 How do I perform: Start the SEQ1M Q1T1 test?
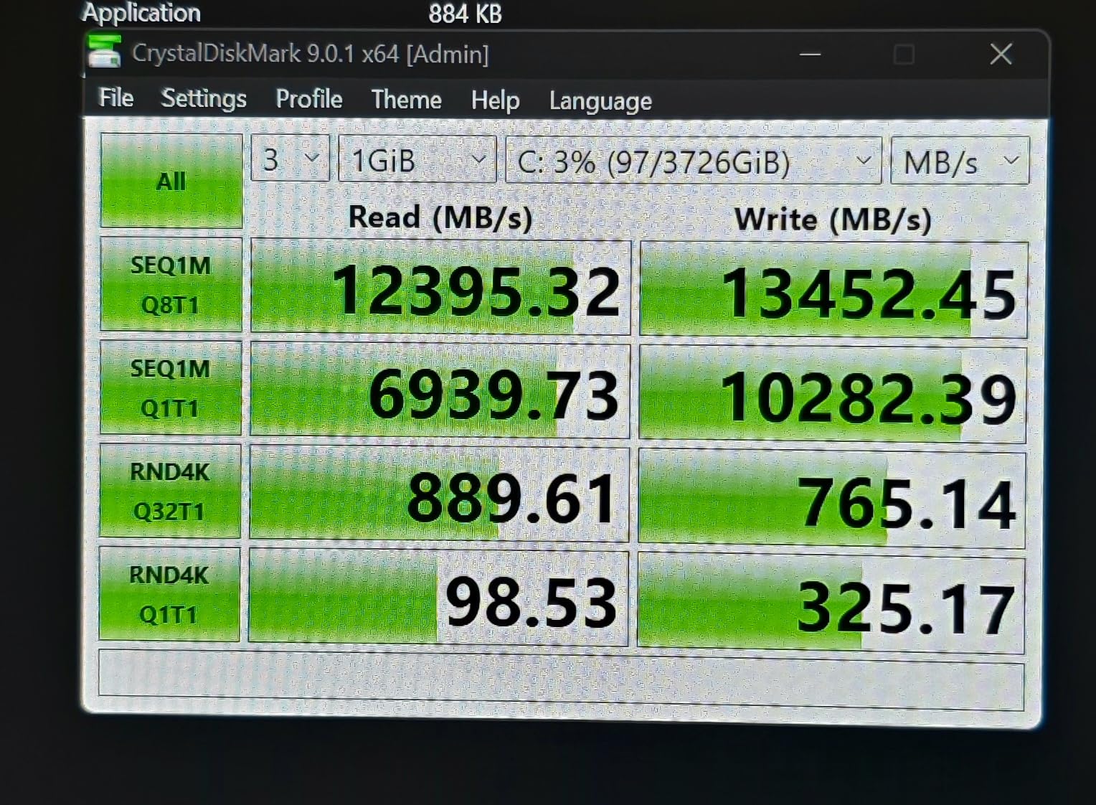[170, 387]
